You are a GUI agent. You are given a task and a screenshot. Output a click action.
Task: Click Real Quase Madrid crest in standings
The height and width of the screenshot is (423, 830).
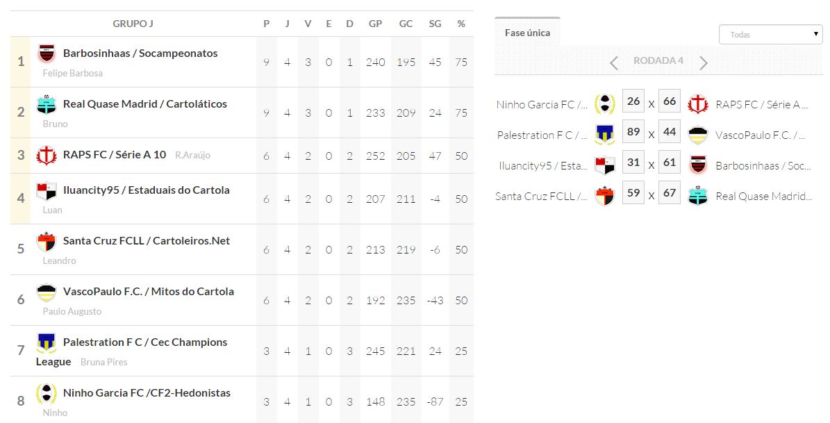click(x=47, y=104)
